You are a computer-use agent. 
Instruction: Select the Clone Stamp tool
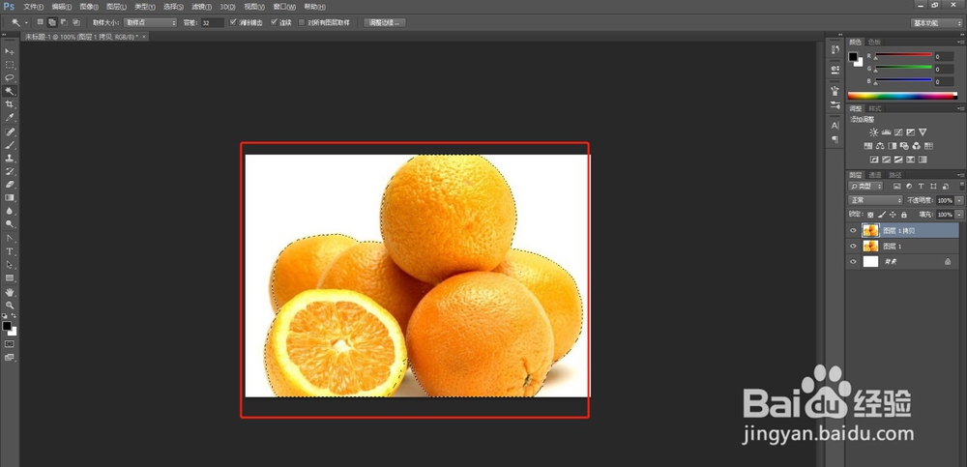(10, 159)
